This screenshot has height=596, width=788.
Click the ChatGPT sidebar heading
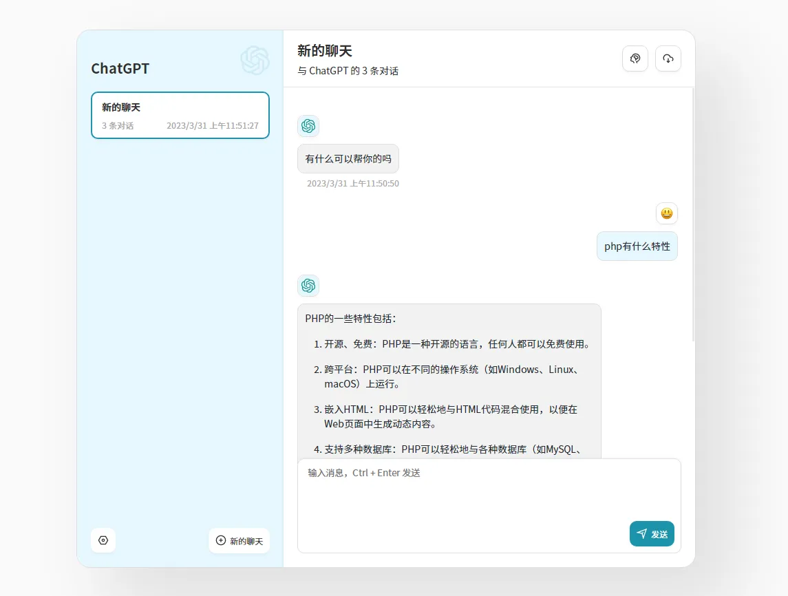[x=120, y=68]
